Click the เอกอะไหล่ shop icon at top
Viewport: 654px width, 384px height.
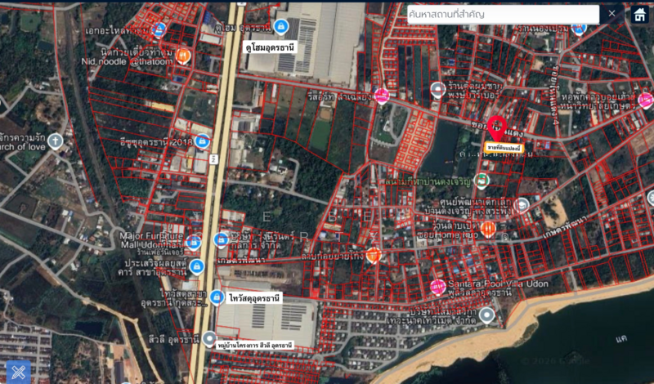pos(160,29)
